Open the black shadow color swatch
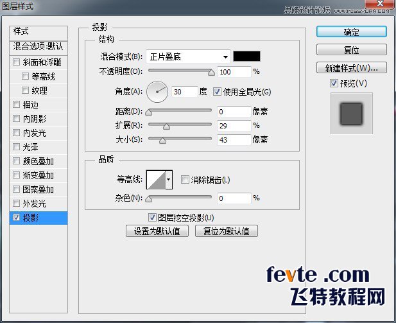The image size is (396, 323). 246,57
